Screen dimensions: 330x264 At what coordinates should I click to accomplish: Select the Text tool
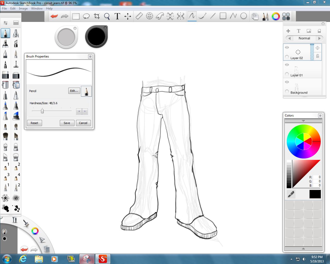(x=117, y=16)
